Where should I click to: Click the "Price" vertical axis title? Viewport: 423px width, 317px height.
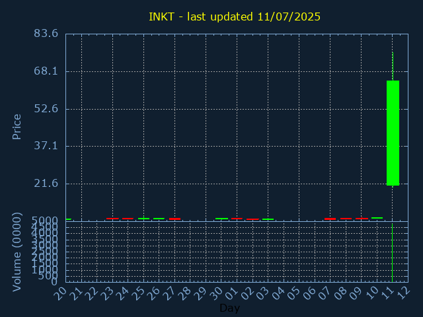point(17,127)
